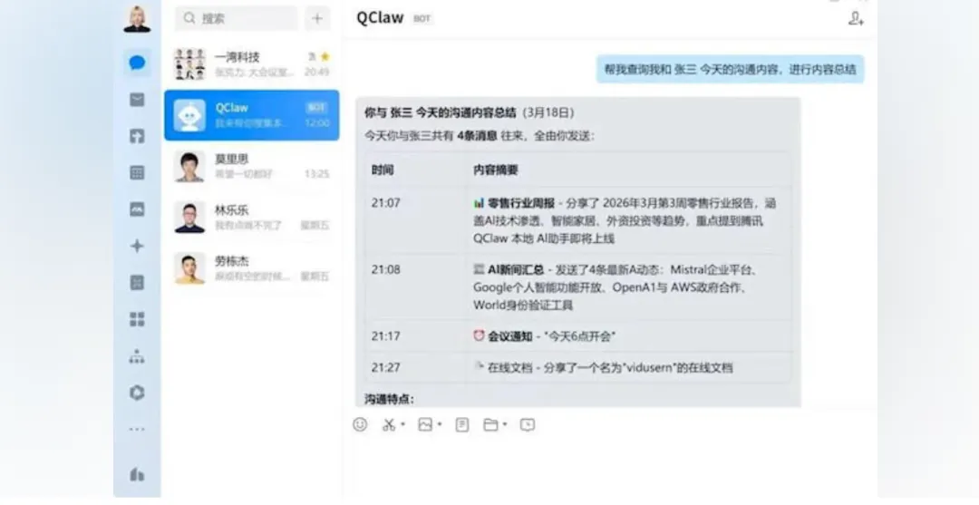Click the add member icon in chat header
This screenshot has height=505, width=979.
856,19
